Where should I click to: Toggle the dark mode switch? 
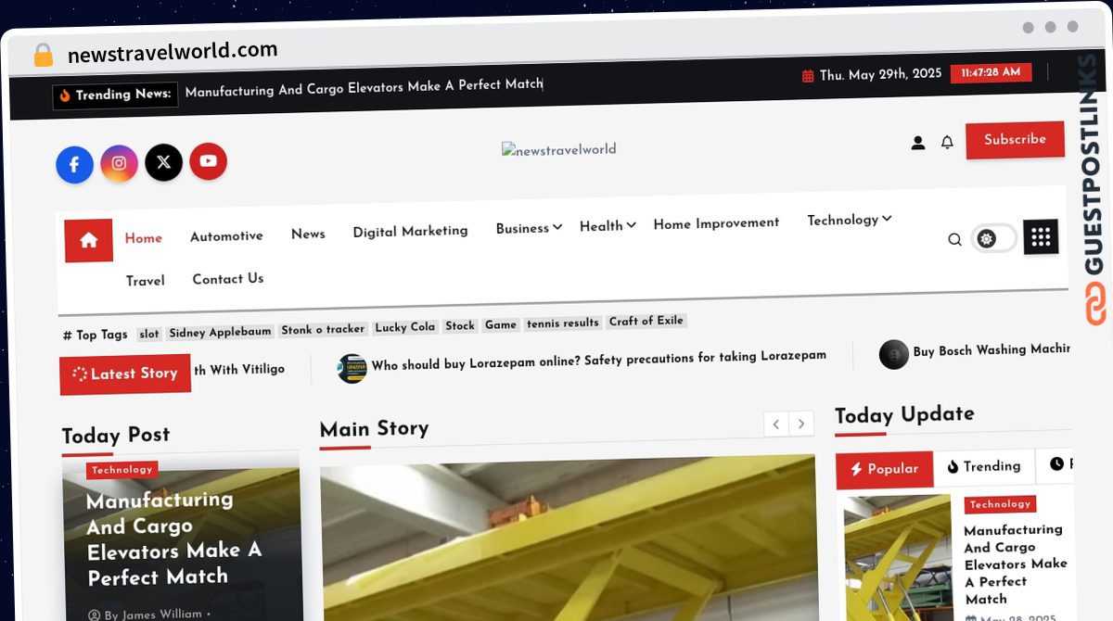(x=993, y=238)
